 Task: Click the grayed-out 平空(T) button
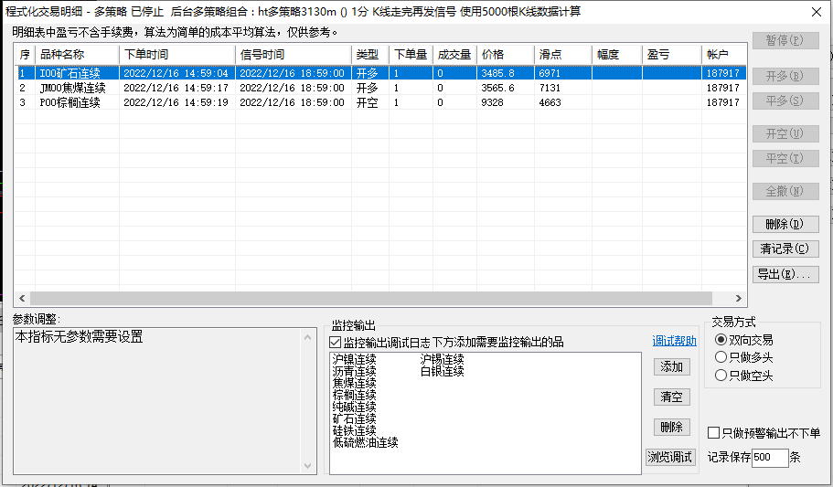pyautogui.click(x=785, y=158)
